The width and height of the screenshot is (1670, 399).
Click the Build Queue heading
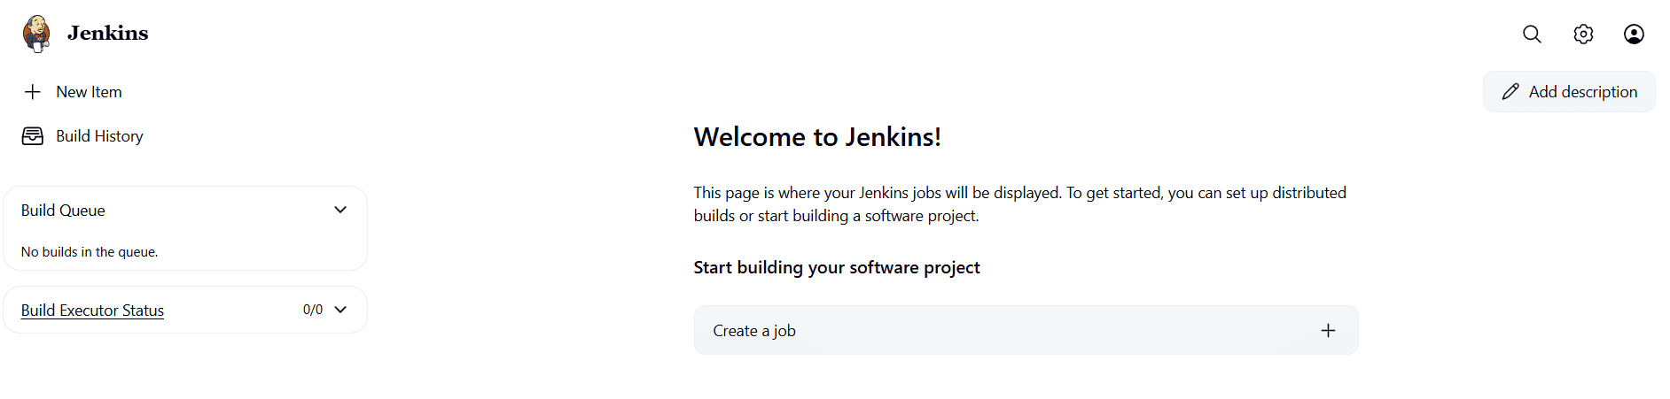point(63,211)
